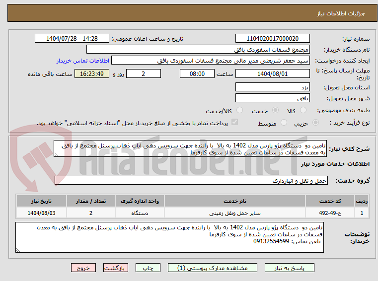Click the requester field سید جعفر شریعتی
This screenshot has height=281, width=378.
[x=211, y=61]
